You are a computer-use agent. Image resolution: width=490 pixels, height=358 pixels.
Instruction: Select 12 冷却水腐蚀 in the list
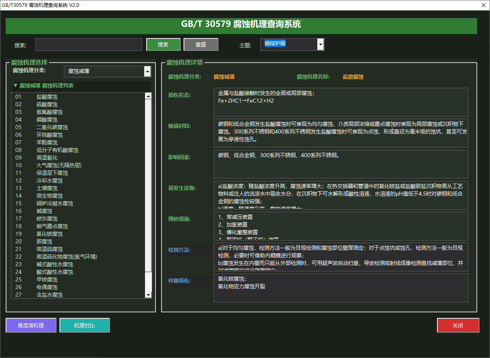click(x=78, y=180)
